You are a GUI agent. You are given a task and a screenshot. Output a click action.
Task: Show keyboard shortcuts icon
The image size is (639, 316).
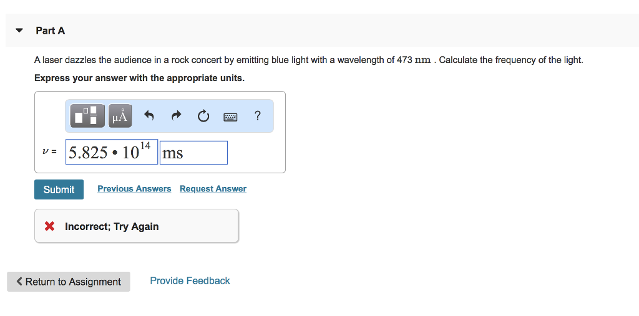[x=231, y=116]
